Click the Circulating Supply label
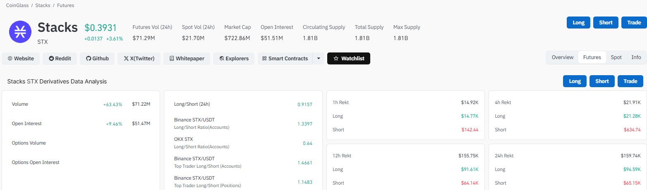647x190 pixels. (324, 27)
